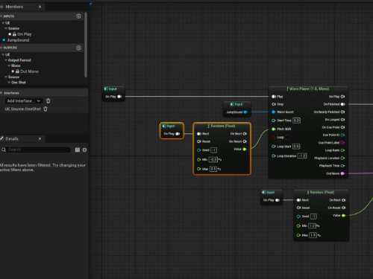Toggle the Loop checkbox on Wave Player
The image size is (373, 279).
click(274, 137)
